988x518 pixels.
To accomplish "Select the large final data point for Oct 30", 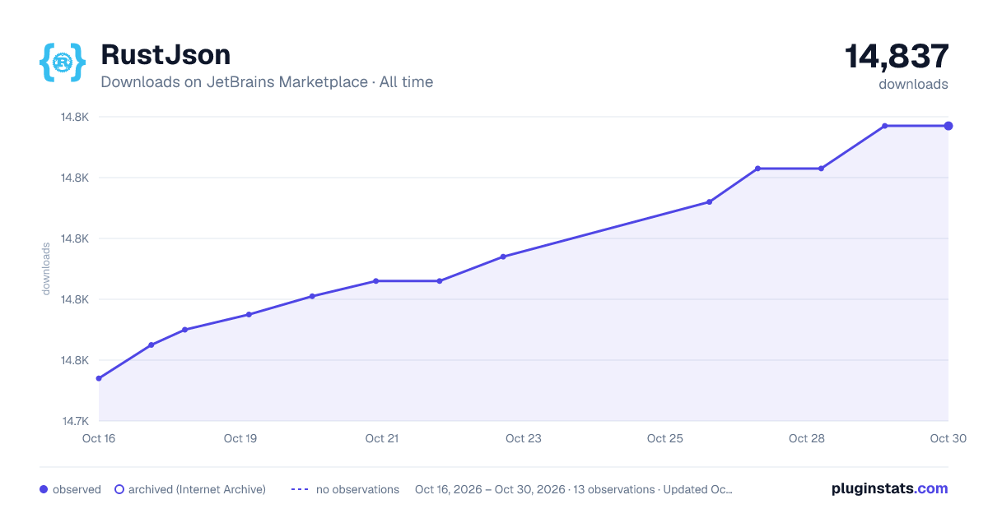I will coord(948,126).
